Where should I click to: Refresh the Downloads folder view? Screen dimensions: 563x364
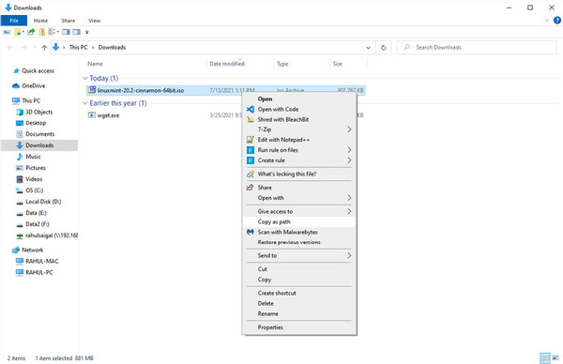point(384,48)
